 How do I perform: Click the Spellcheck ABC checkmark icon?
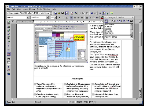click(9, 50)
